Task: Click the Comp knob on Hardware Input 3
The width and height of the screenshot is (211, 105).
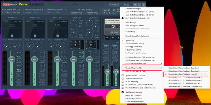Action: (x=53, y=45)
